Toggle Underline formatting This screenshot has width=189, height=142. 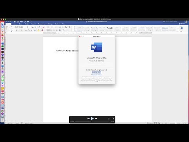click(x=22, y=30)
